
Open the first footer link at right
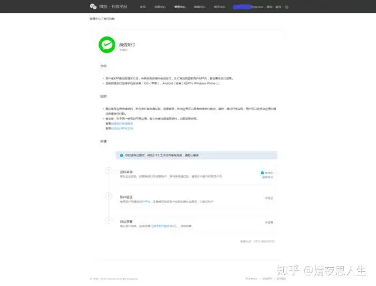pos(251,278)
